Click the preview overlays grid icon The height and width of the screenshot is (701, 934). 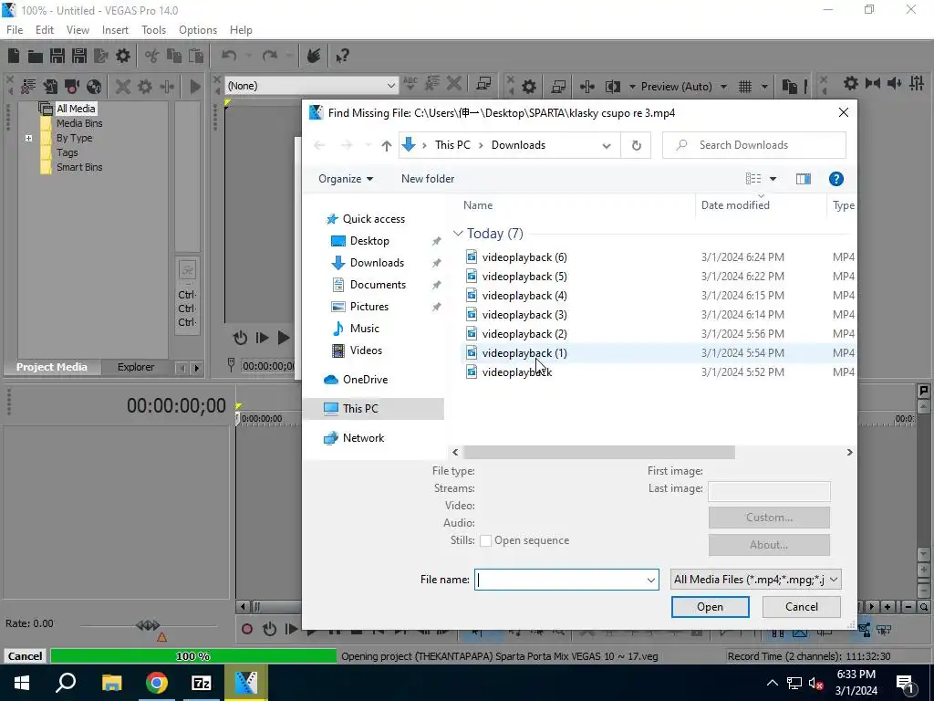pos(745,87)
